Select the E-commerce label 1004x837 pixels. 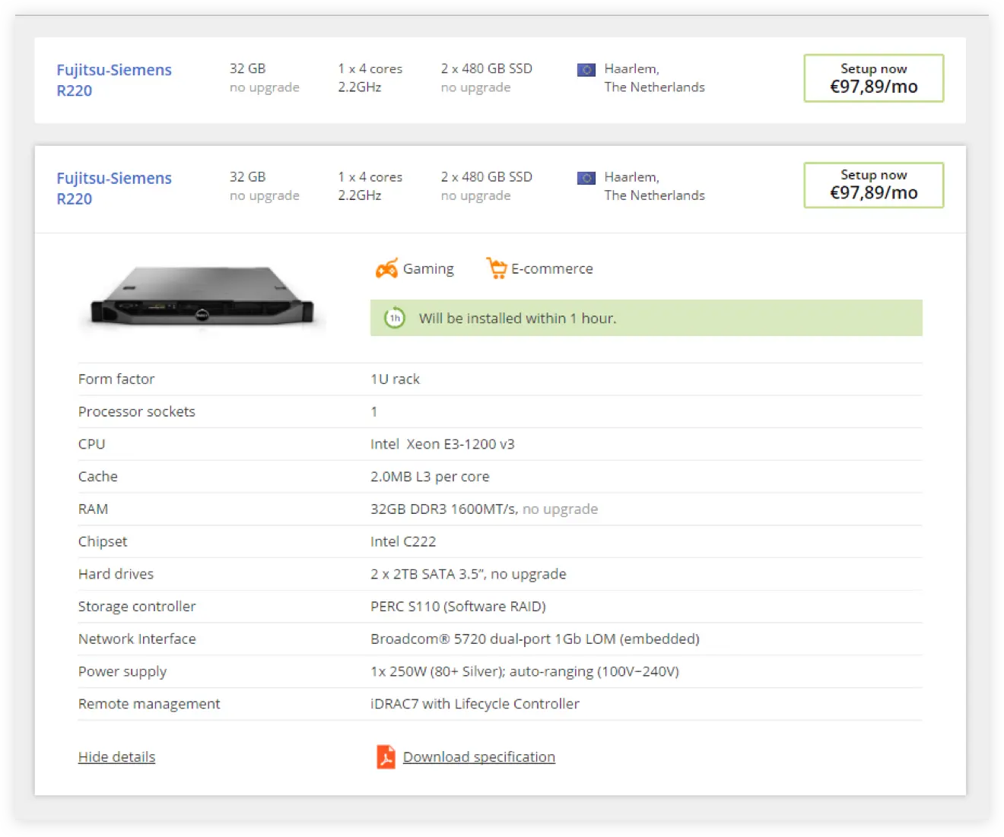point(552,268)
